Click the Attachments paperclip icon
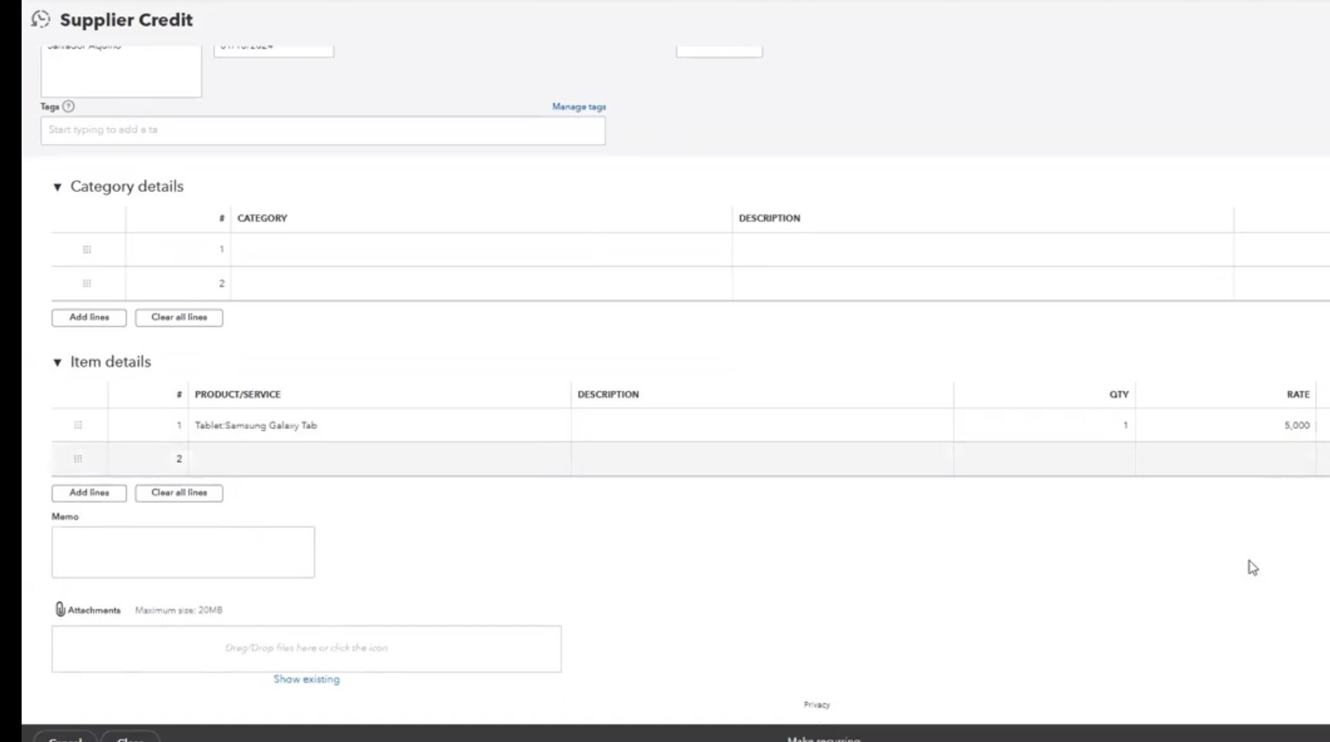 60,609
